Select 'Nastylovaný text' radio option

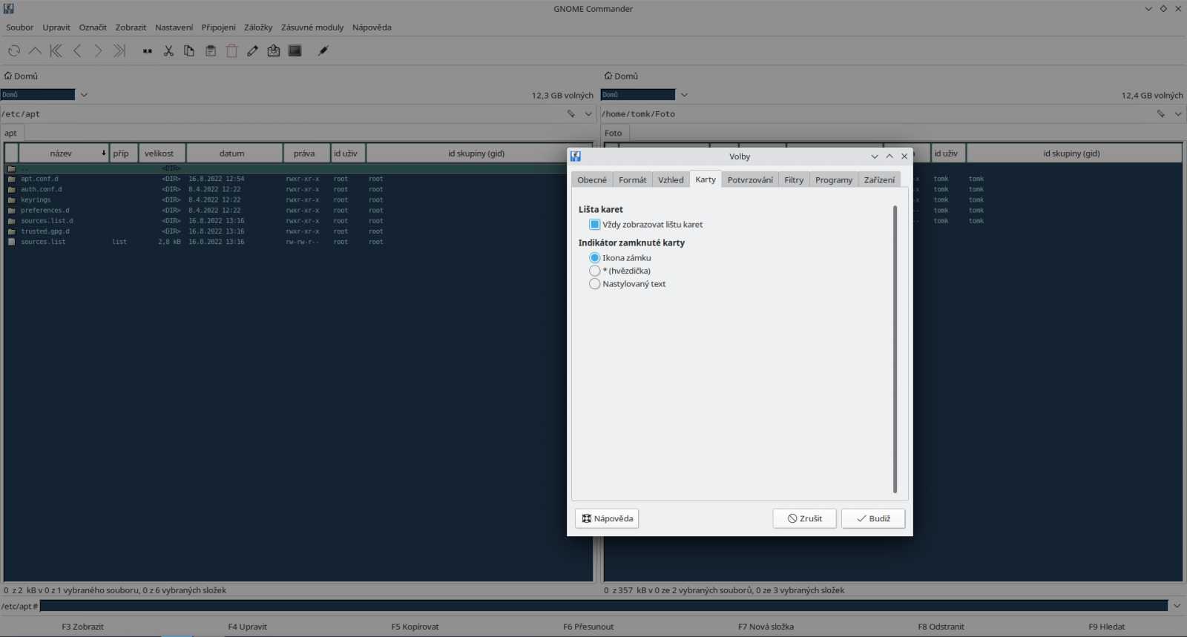pos(594,284)
